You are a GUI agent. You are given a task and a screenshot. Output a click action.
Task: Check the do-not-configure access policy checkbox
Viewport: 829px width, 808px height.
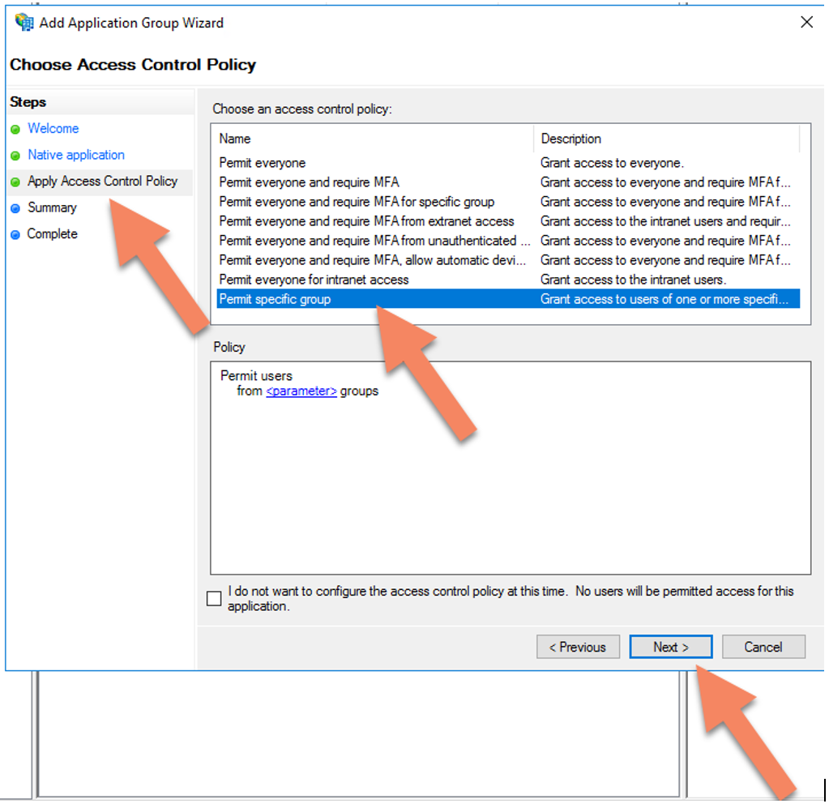pyautogui.click(x=214, y=599)
